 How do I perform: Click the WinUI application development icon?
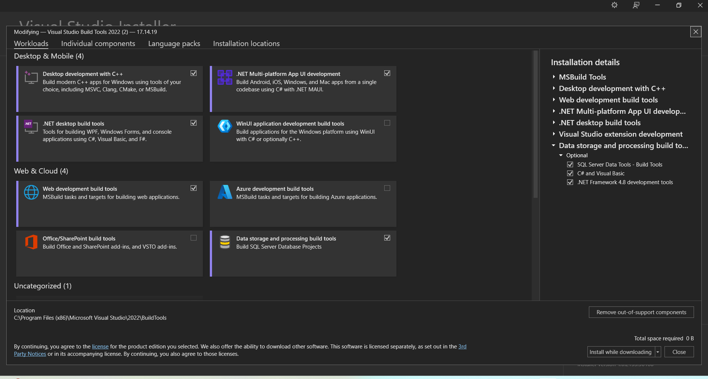click(225, 126)
